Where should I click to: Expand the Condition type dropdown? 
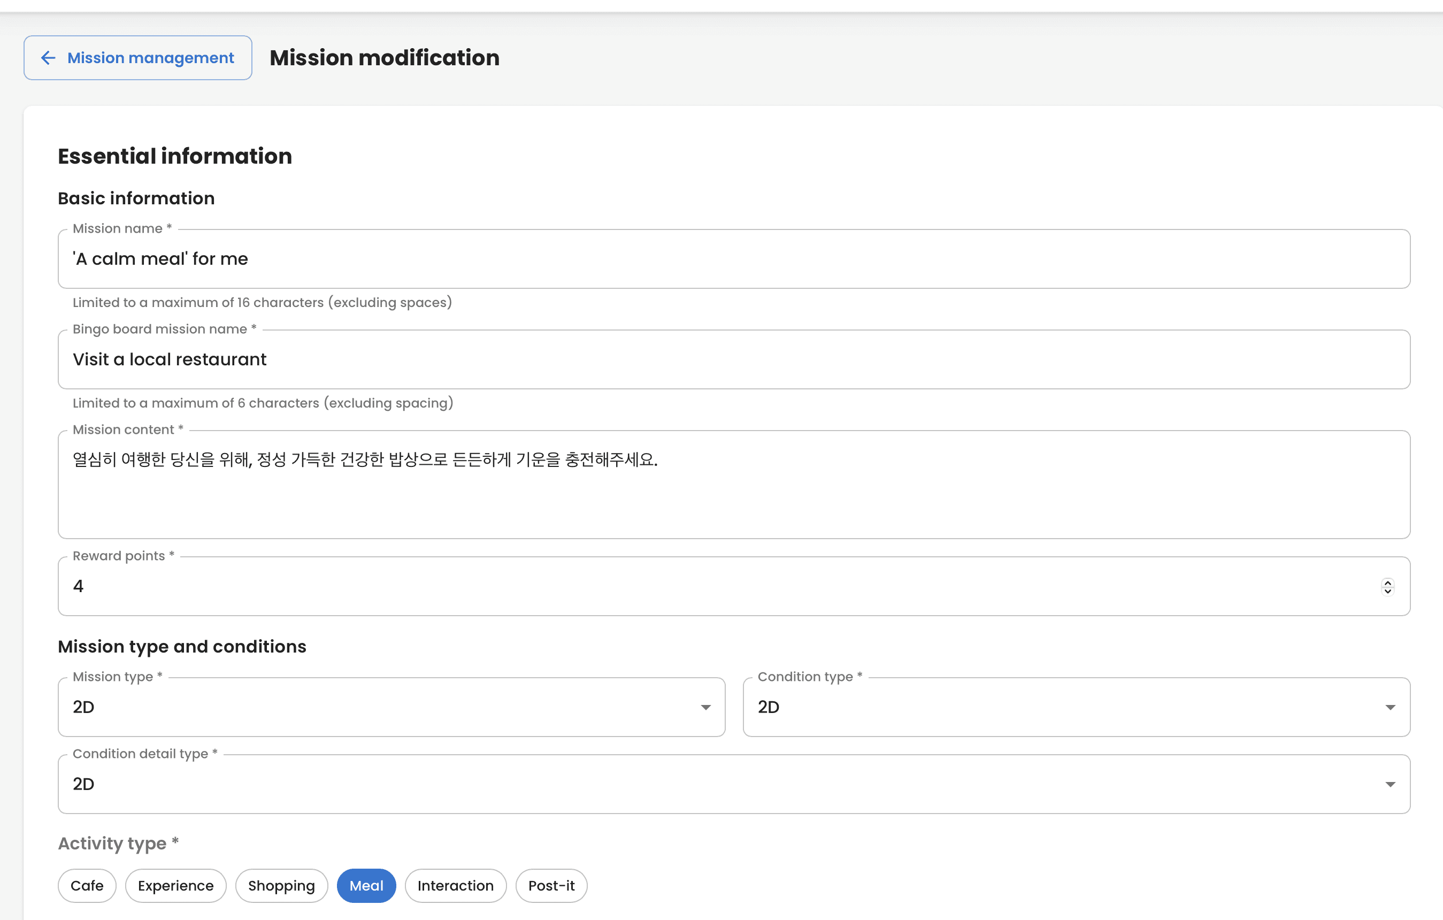pos(1066,707)
